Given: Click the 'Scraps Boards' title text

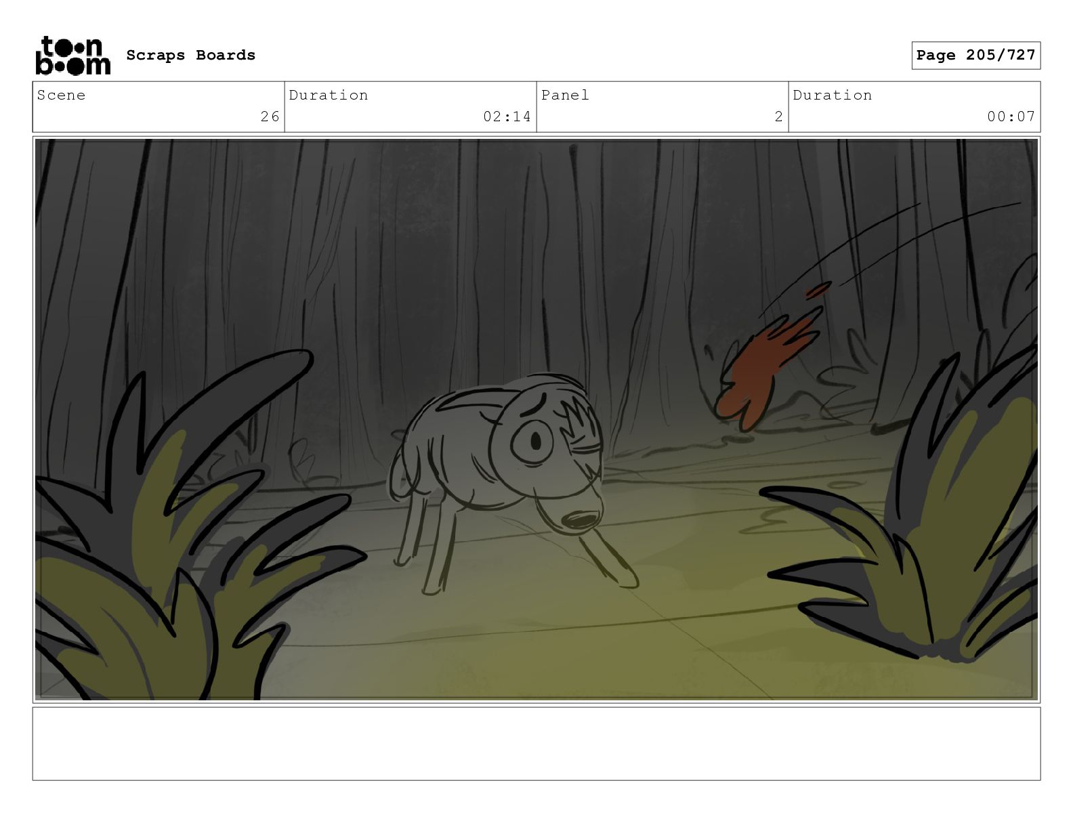Looking at the screenshot, I should 191,56.
